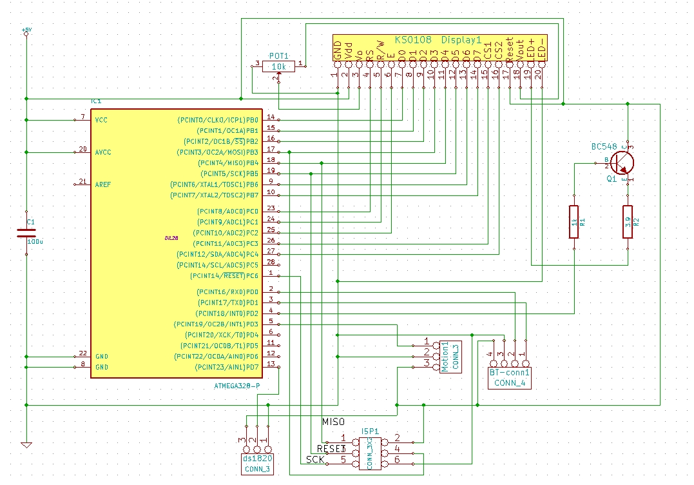This screenshot has width=694, height=485.
Task: Click the +5V power symbol
Action: 26,32
